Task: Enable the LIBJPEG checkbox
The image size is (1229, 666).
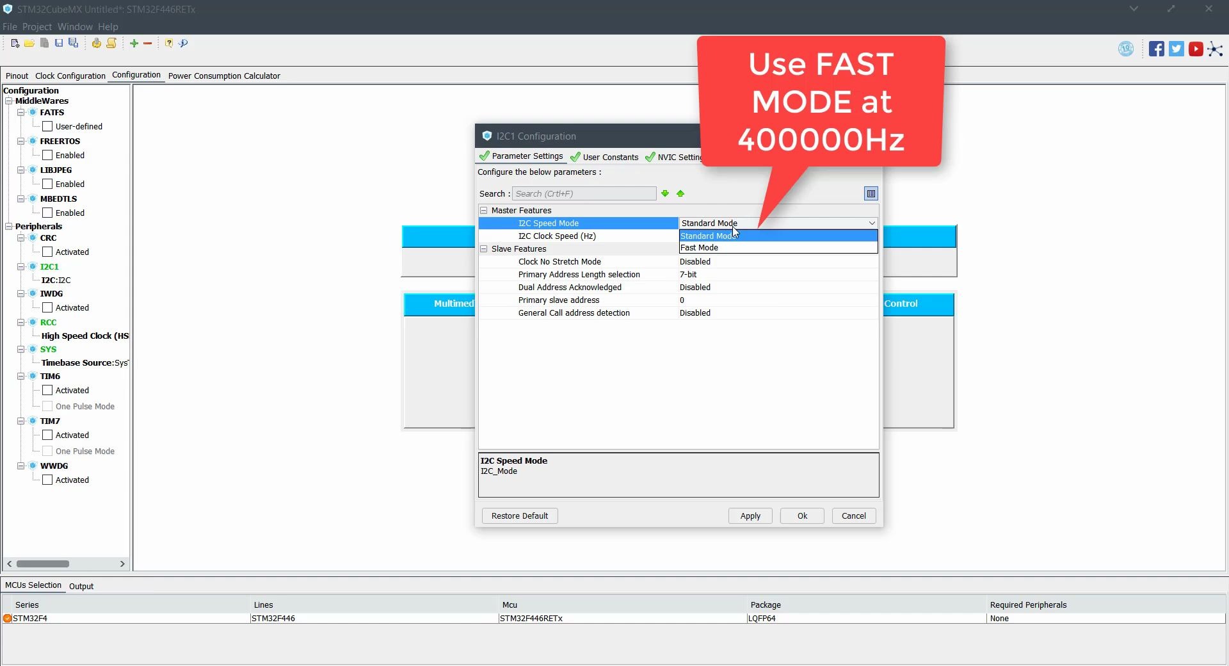Action: (47, 184)
